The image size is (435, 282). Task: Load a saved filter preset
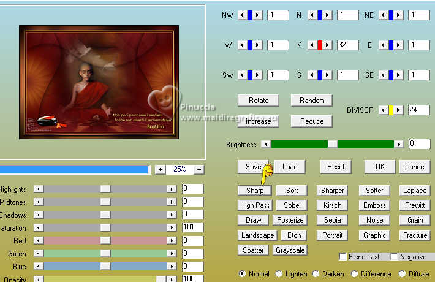tap(290, 167)
